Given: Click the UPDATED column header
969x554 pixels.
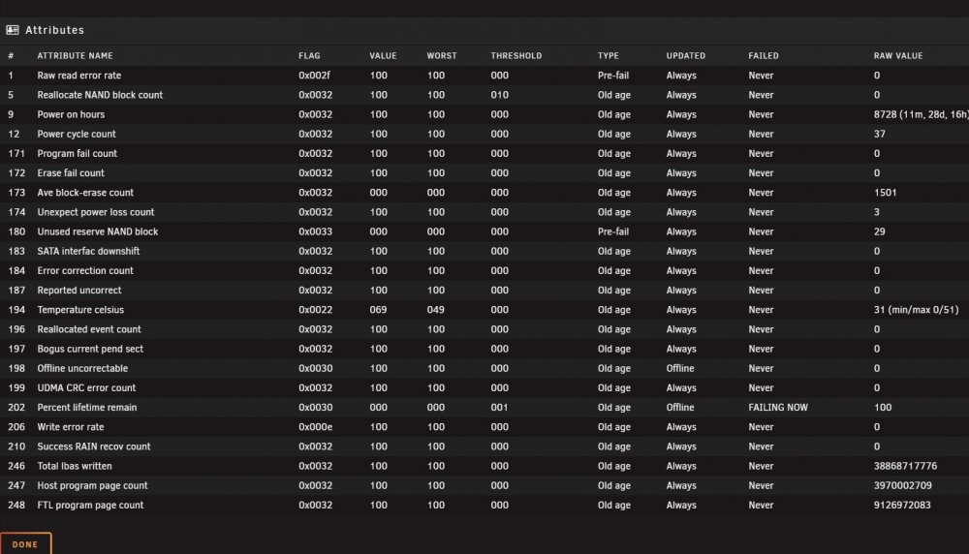Looking at the screenshot, I should click(685, 55).
